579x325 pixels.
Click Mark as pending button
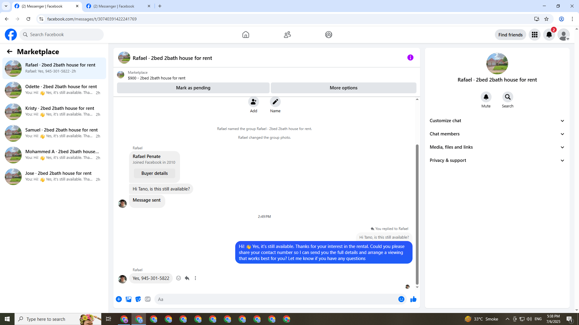click(193, 88)
